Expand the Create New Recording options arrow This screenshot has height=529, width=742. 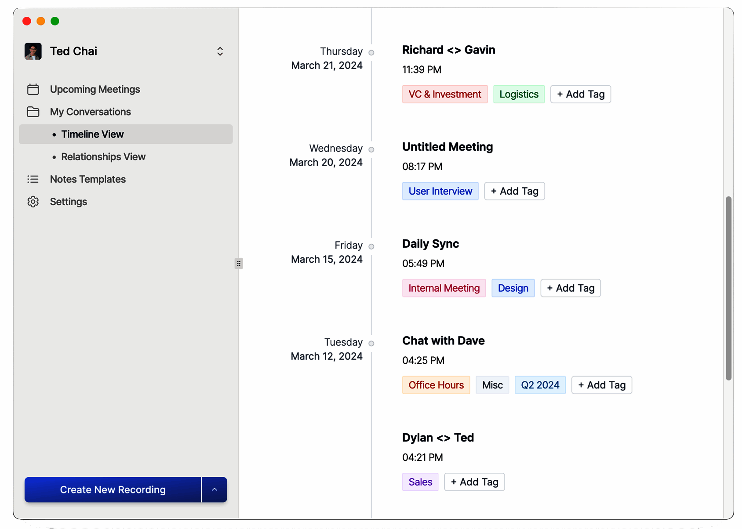point(215,489)
